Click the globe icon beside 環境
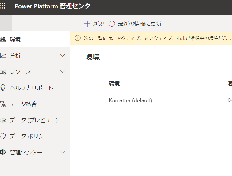This screenshot has width=232, height=176. pos(3,39)
